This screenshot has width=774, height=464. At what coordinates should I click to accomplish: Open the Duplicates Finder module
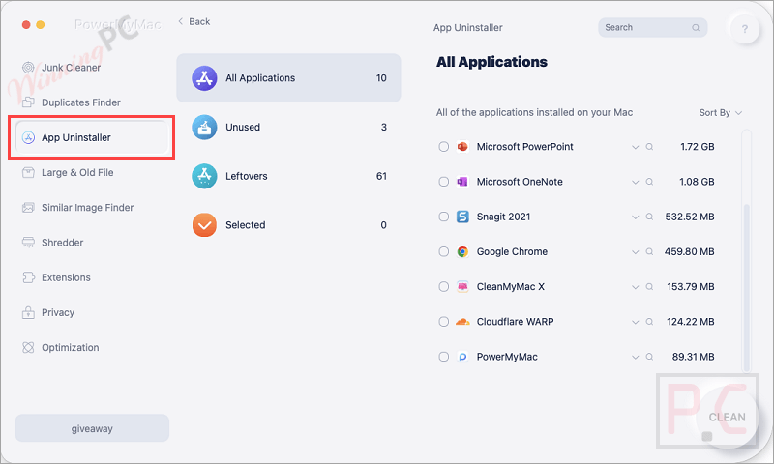(x=72, y=102)
